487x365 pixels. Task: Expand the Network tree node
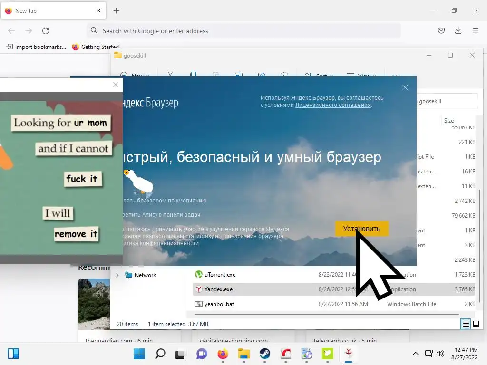(x=117, y=275)
